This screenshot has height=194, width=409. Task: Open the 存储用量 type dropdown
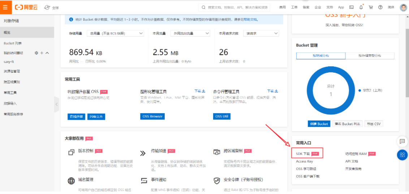pyautogui.click(x=116, y=33)
